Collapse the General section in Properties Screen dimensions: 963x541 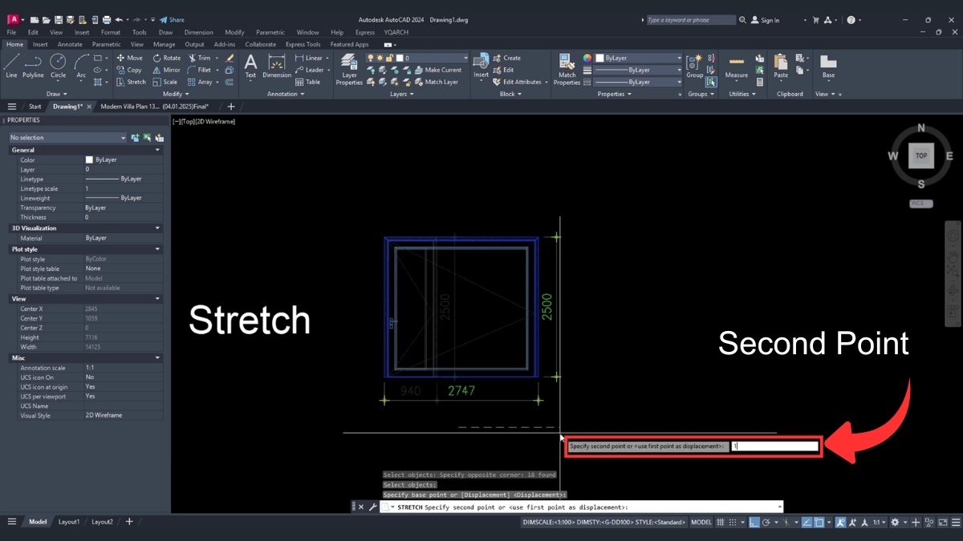tap(157, 150)
